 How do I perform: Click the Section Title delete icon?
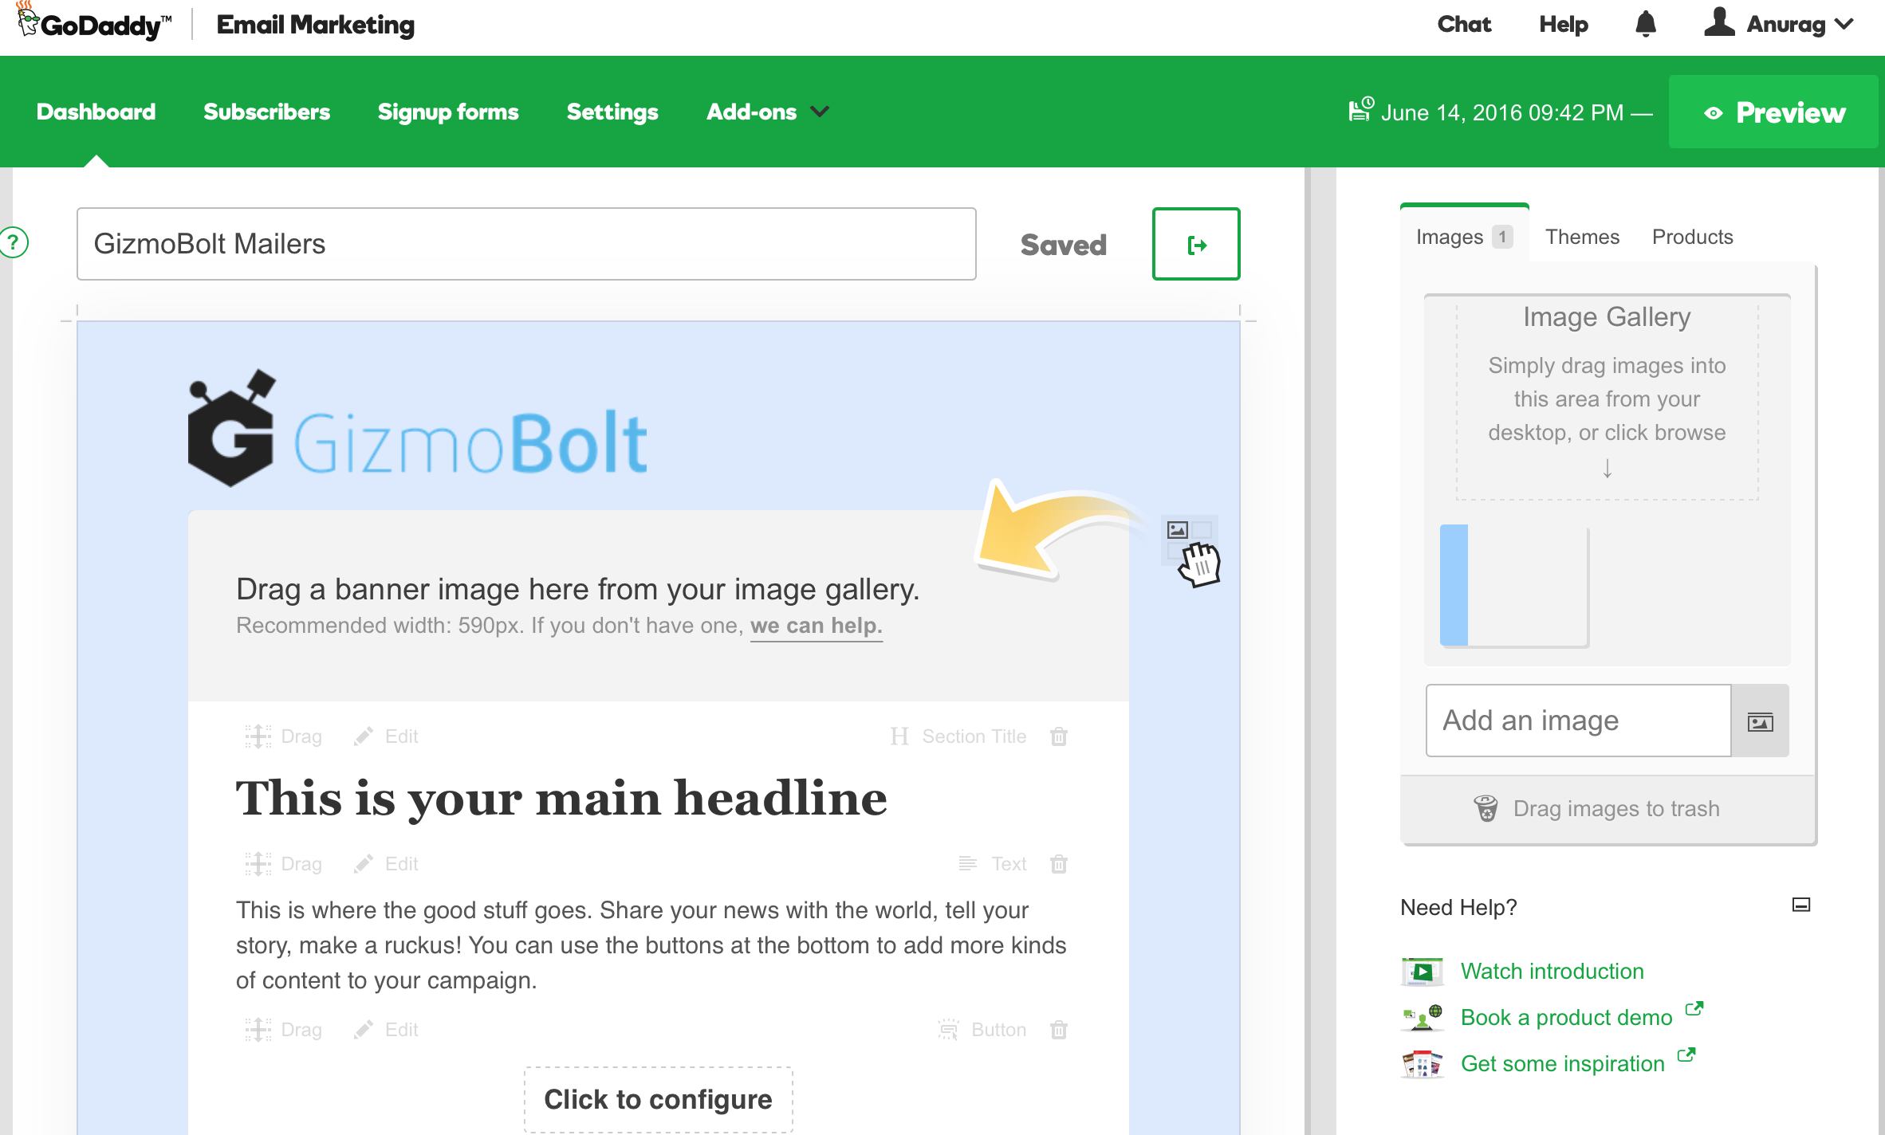coord(1060,736)
